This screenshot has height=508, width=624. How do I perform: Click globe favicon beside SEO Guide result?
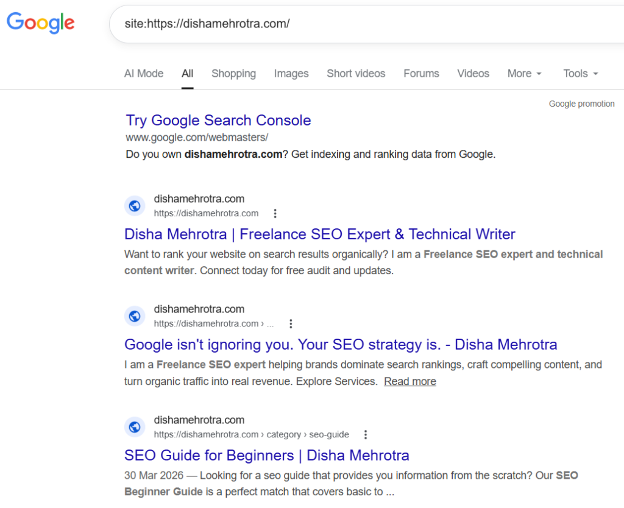(x=135, y=427)
